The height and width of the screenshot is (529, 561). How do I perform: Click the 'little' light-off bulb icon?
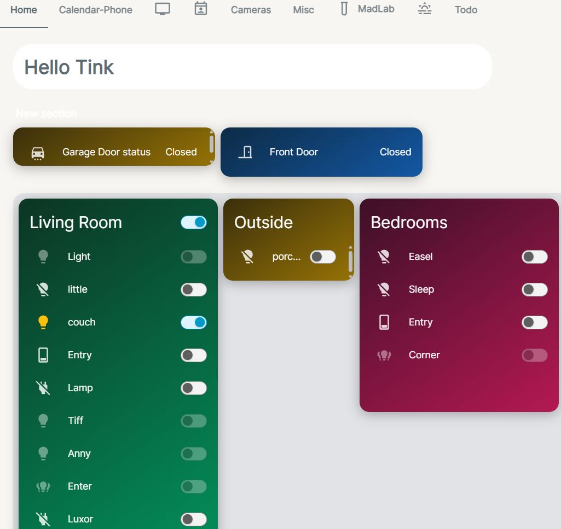(x=43, y=289)
